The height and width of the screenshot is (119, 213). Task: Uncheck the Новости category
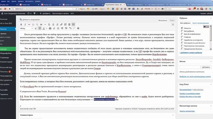click(x=182, y=28)
